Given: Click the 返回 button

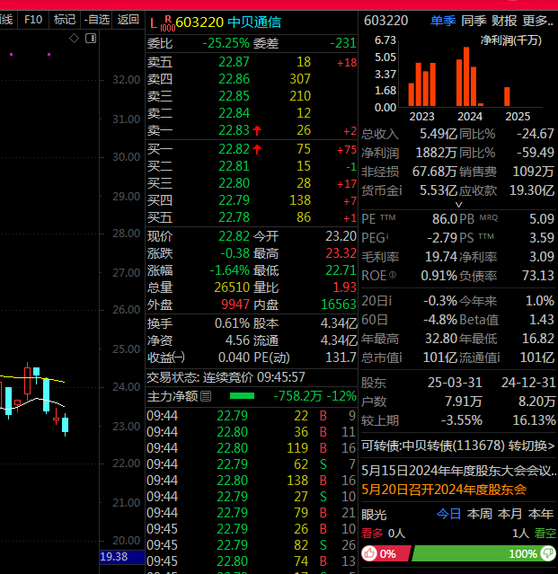Looking at the screenshot, I should coord(128,20).
